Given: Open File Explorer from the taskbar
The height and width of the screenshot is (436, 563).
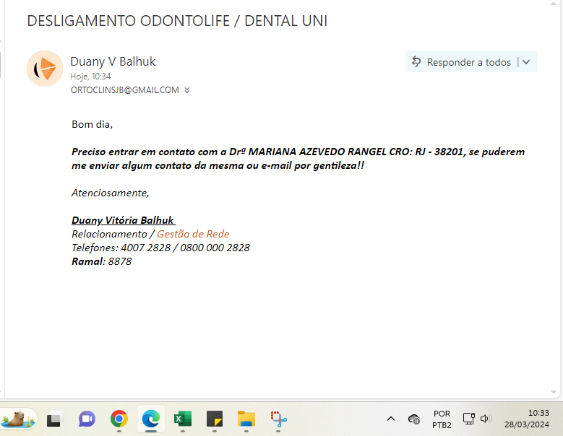Looking at the screenshot, I should click(x=246, y=419).
